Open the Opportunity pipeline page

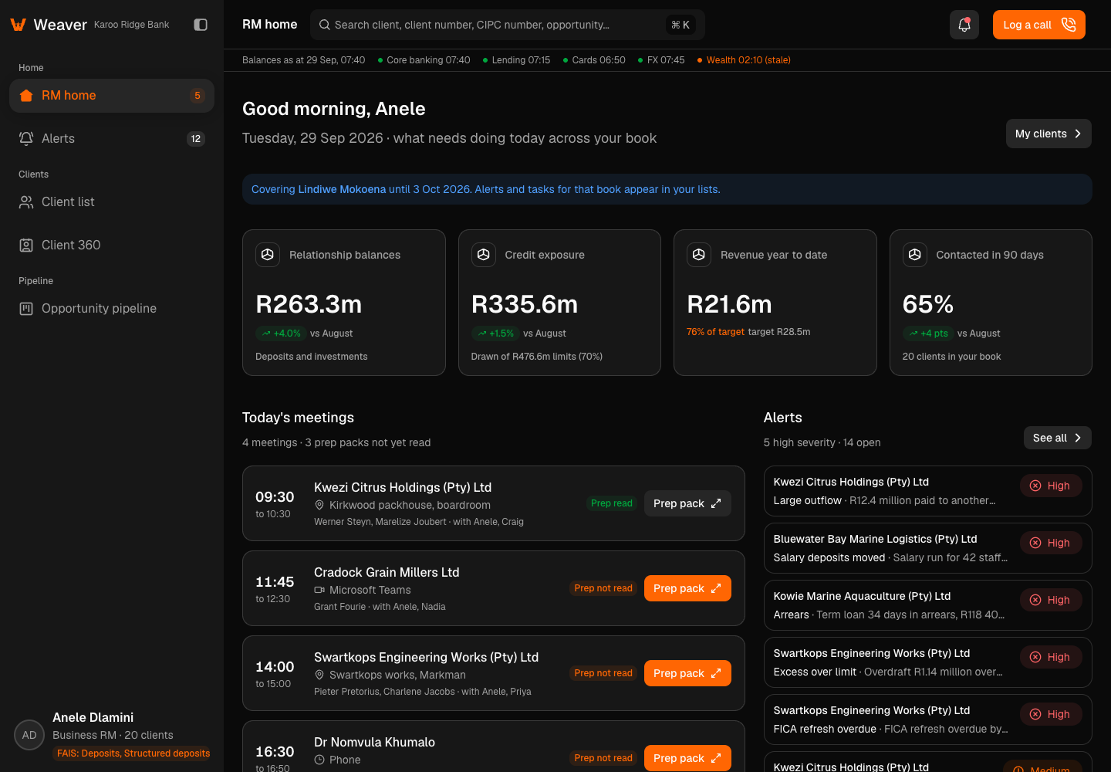click(112, 309)
